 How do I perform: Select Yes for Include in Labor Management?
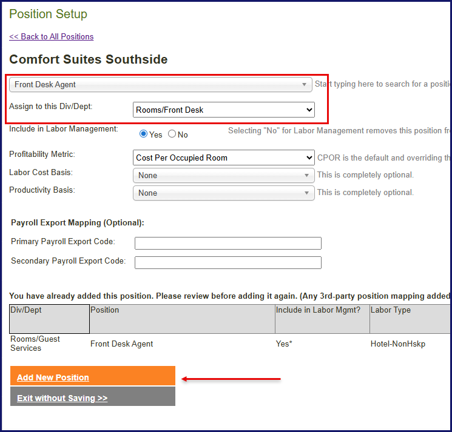pos(144,134)
